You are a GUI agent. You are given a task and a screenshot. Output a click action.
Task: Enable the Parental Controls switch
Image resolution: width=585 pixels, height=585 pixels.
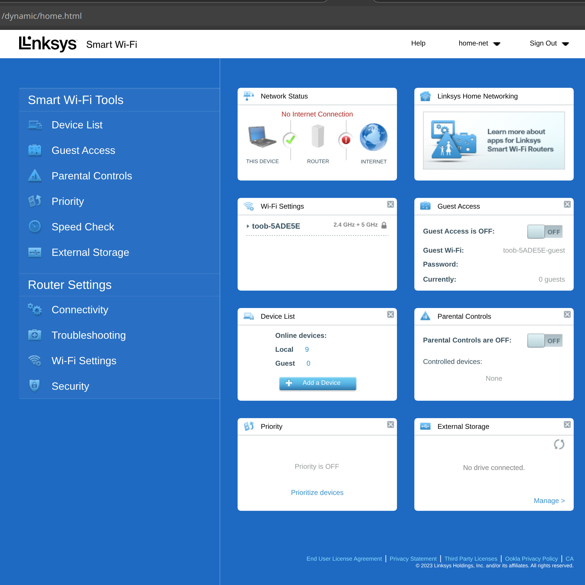[544, 340]
